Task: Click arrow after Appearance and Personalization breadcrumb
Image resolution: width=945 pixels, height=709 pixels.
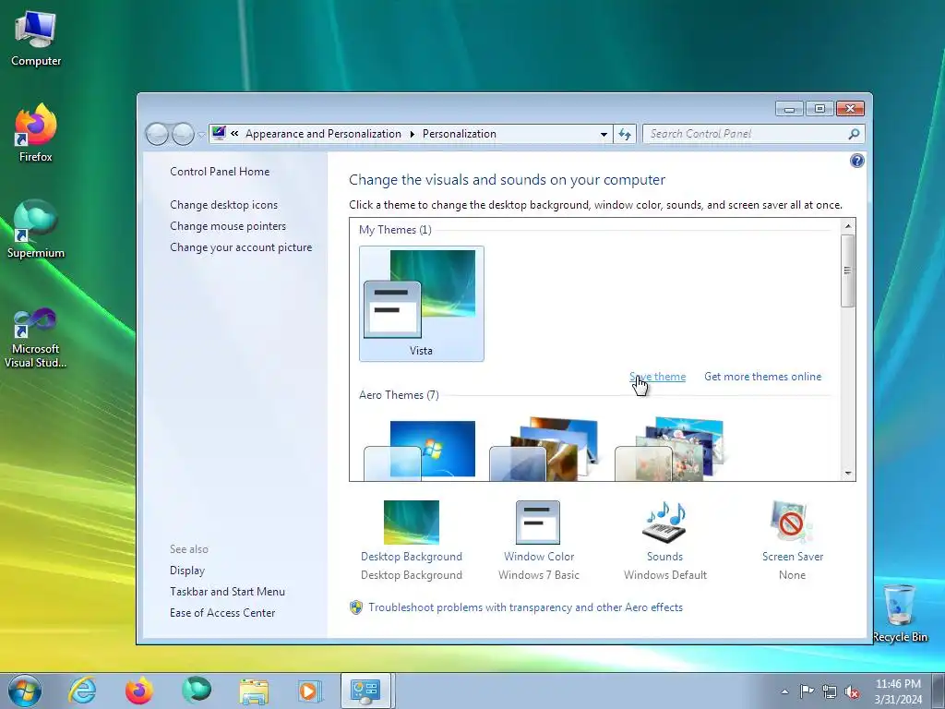Action: point(413,134)
